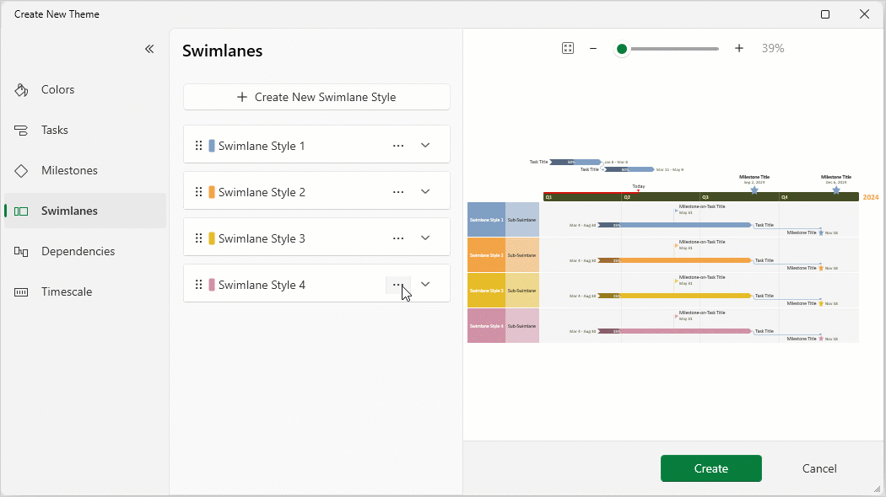
Task: Click the preview zoom slider handle
Action: point(622,49)
